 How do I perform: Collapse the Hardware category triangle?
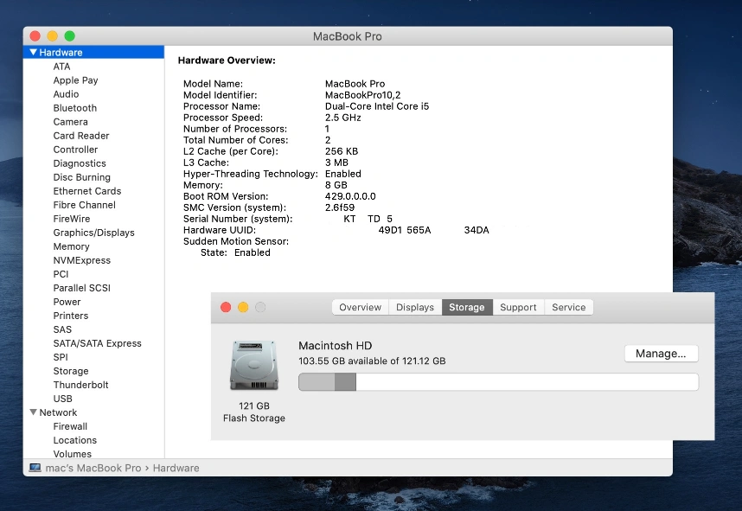click(x=33, y=52)
